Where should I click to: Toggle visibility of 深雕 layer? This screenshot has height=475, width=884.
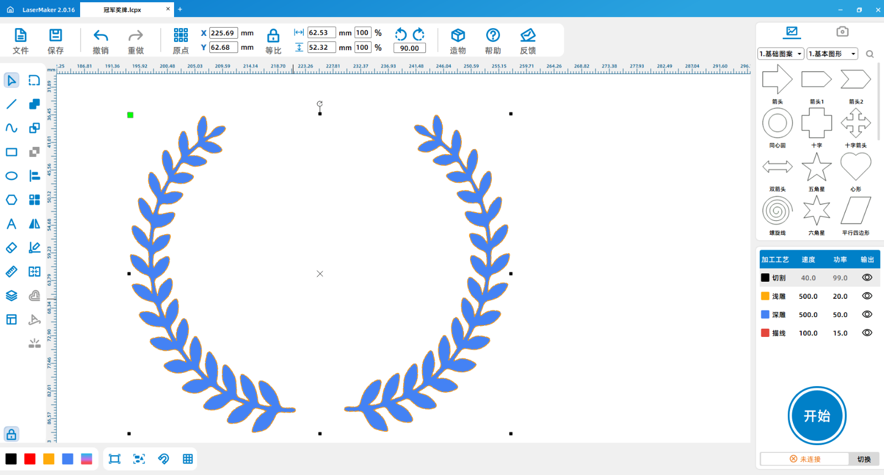click(867, 314)
